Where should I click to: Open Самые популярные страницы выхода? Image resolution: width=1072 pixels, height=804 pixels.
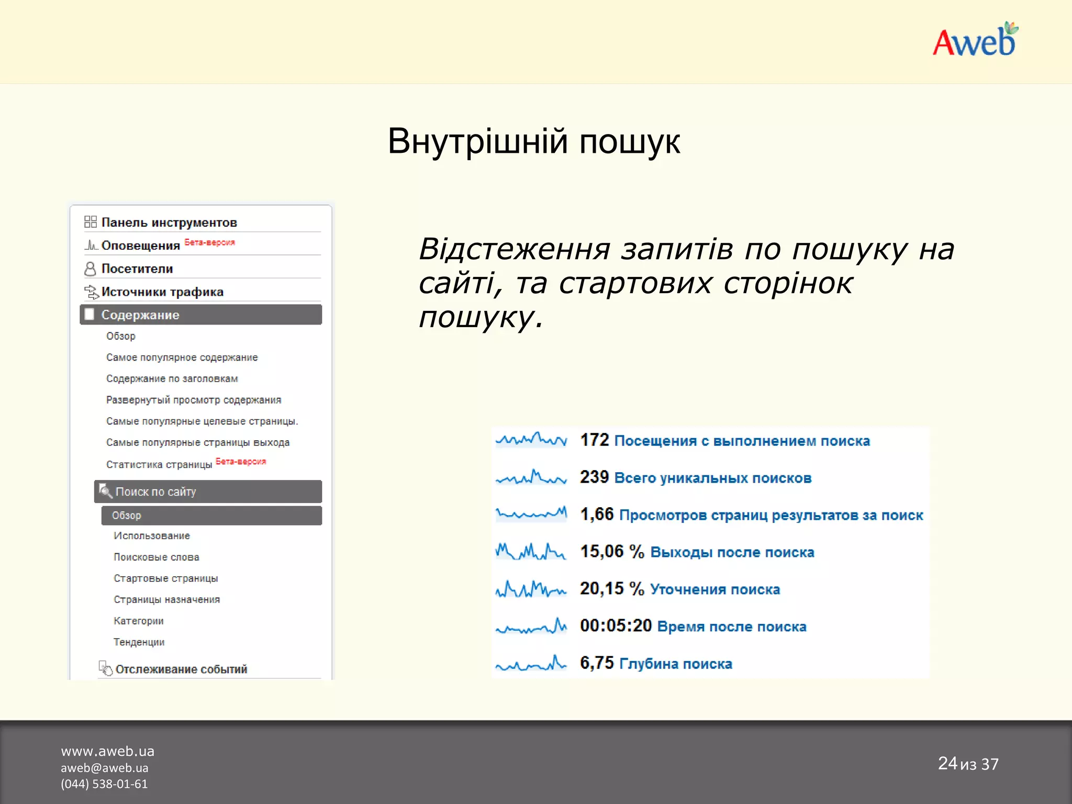click(x=198, y=443)
